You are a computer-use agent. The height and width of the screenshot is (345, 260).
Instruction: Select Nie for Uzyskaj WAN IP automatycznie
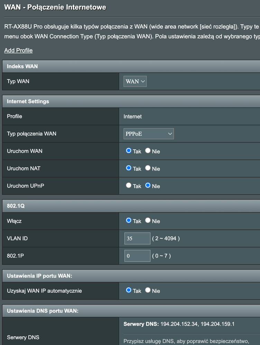click(148, 290)
